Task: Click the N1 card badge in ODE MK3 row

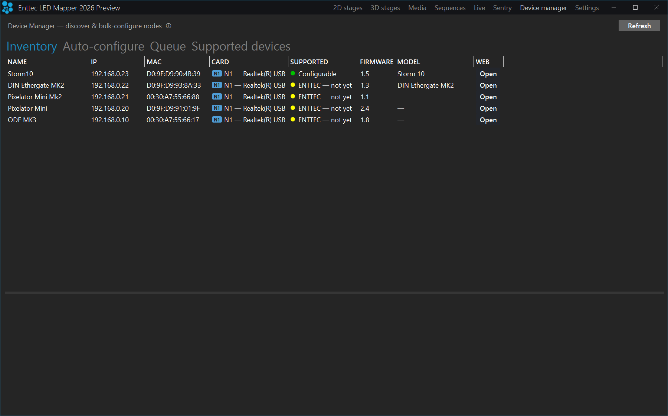Action: pos(217,120)
